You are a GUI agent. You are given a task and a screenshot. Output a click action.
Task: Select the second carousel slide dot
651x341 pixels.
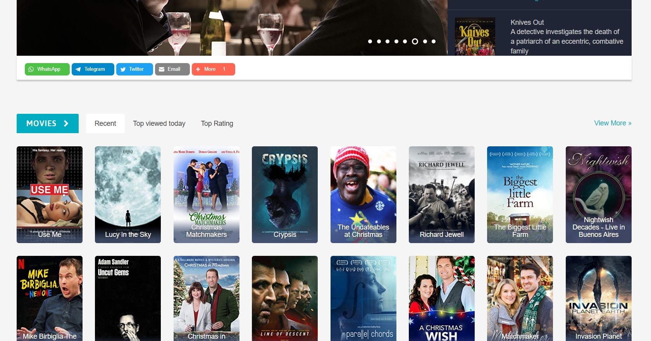[379, 41]
